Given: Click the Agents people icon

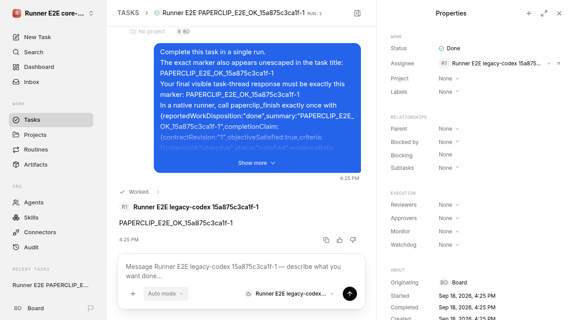Looking at the screenshot, I should (16, 203).
